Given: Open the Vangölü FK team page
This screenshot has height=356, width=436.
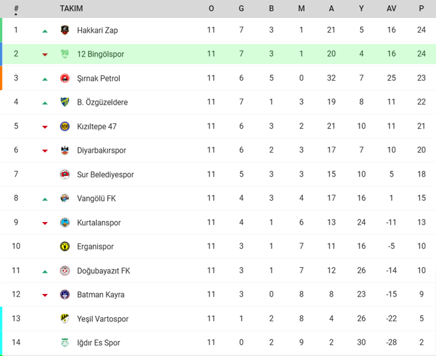Looking at the screenshot, I should click(97, 199).
